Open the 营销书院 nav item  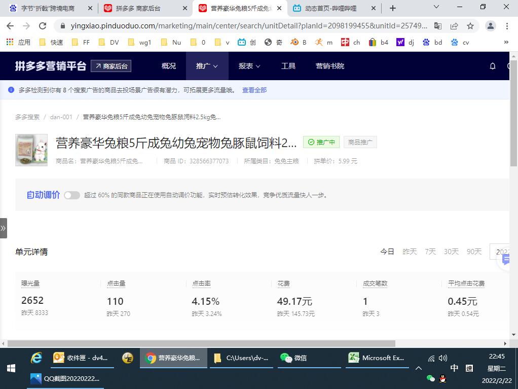coord(329,66)
